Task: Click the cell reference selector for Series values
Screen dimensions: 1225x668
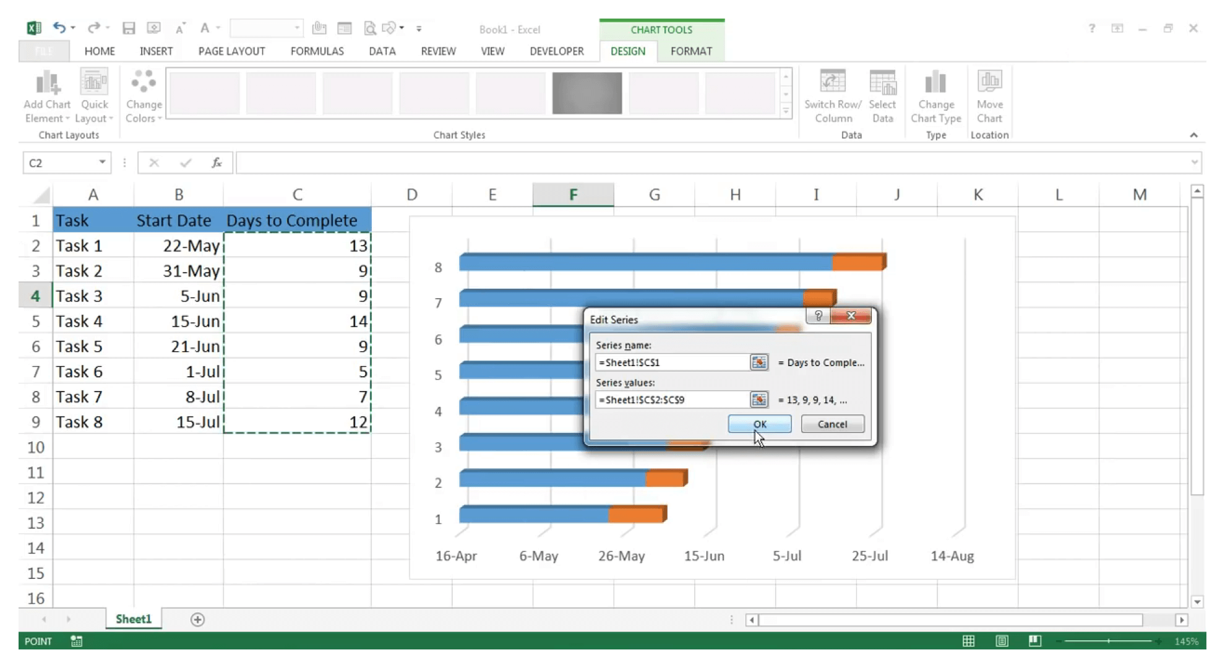Action: click(758, 400)
